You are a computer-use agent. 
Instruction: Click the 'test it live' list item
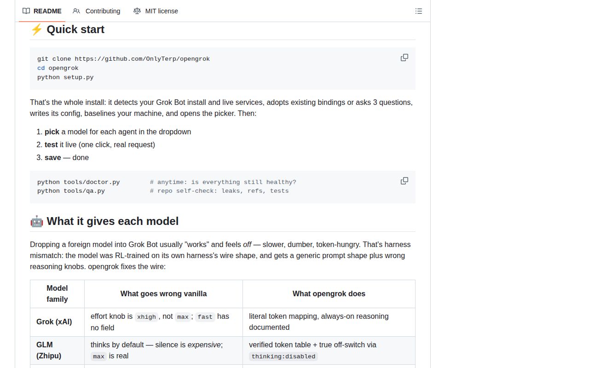pos(100,144)
